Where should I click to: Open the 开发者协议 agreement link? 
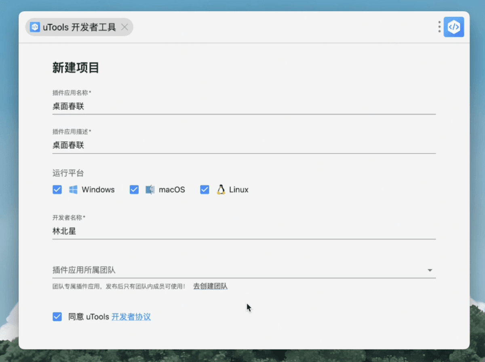[x=131, y=317]
